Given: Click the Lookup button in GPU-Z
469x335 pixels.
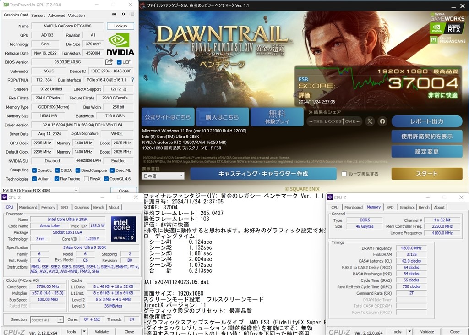Looking at the screenshot, I should point(120,26).
